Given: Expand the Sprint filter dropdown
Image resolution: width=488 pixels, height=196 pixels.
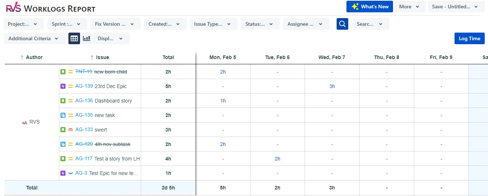Looking at the screenshot, I should tap(67, 24).
